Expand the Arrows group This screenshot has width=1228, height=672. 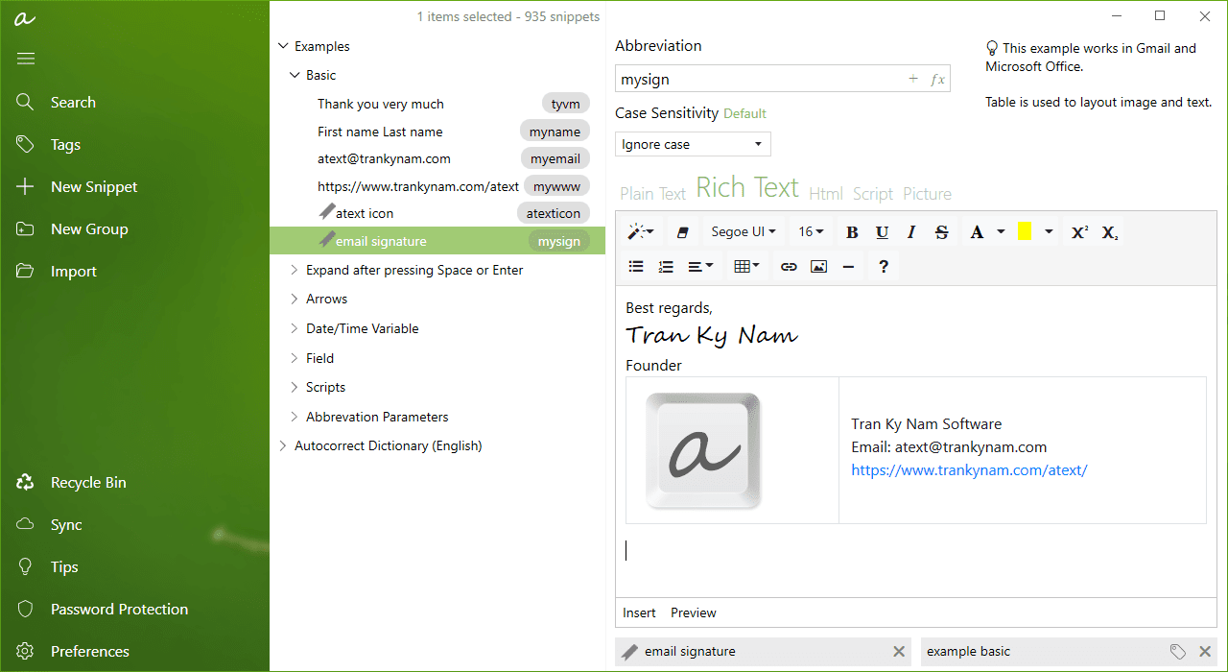[x=295, y=299]
